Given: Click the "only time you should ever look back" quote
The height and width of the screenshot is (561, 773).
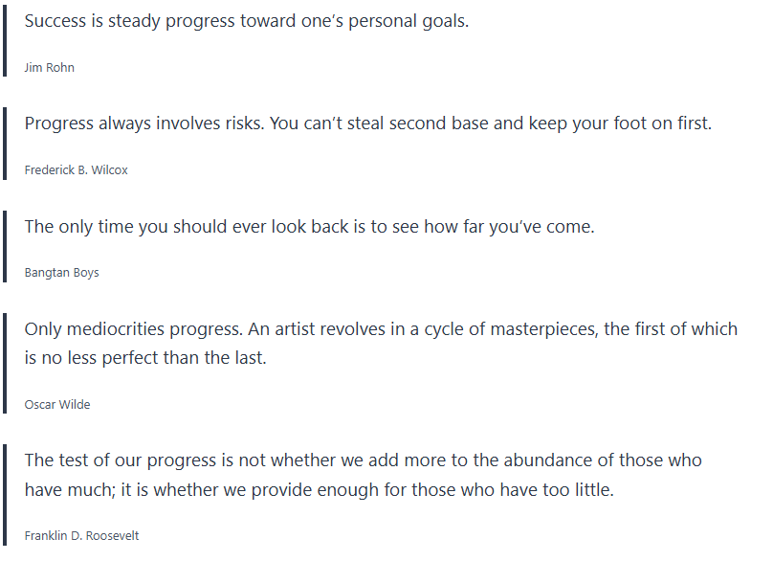Looking at the screenshot, I should point(309,227).
